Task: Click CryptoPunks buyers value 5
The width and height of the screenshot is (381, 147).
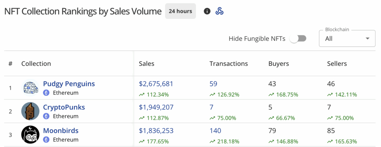Action: (270, 107)
